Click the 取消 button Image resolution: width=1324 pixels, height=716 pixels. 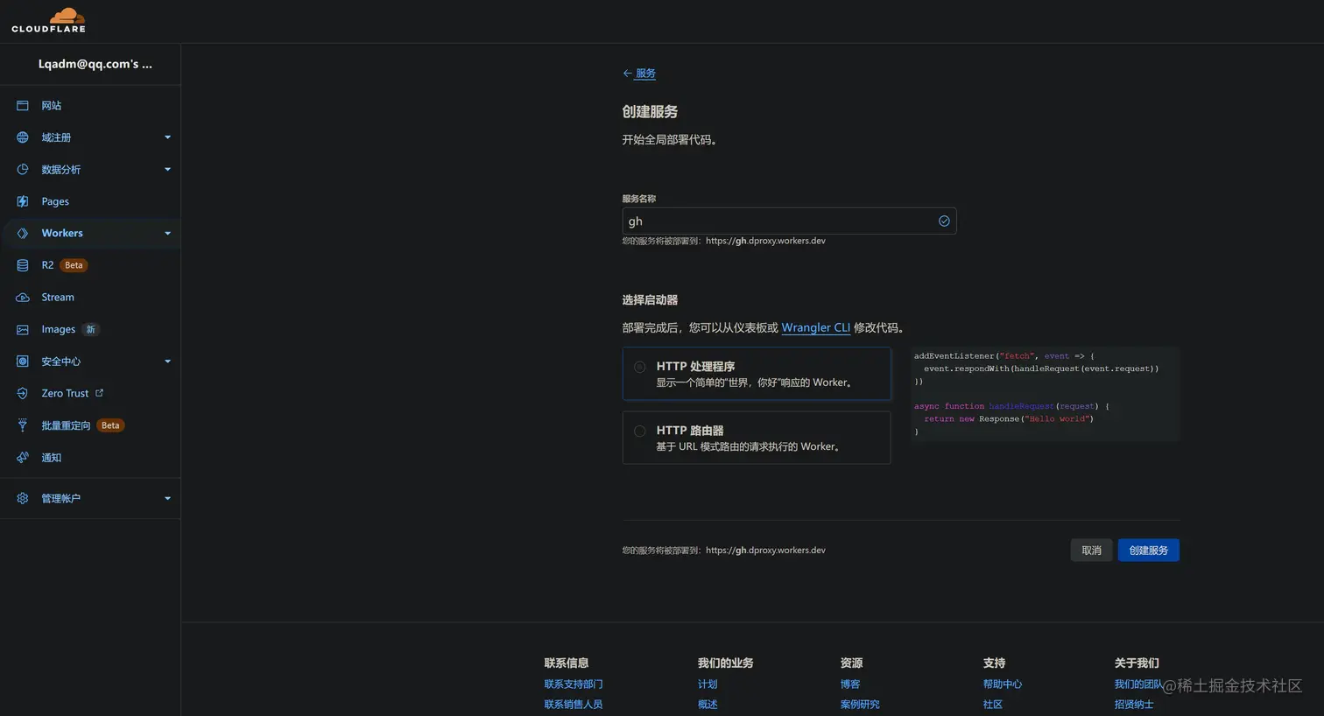(x=1091, y=550)
